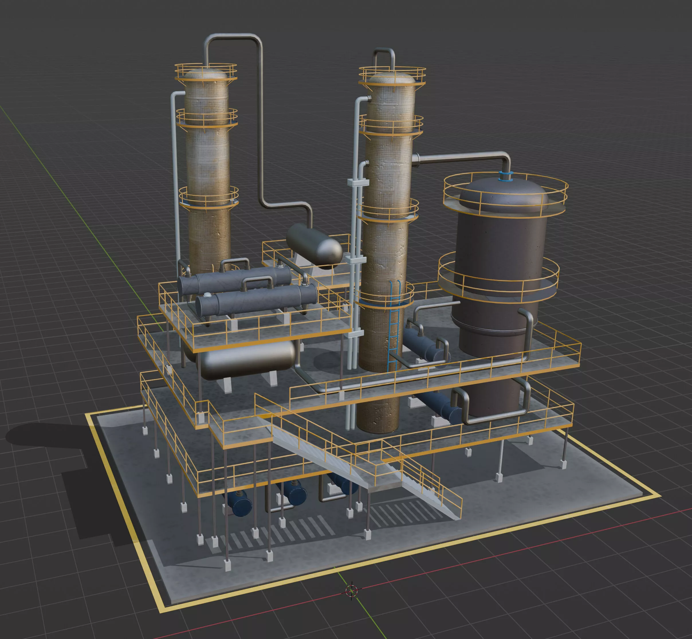Select the blue flange atop the dark tank

tap(505, 176)
